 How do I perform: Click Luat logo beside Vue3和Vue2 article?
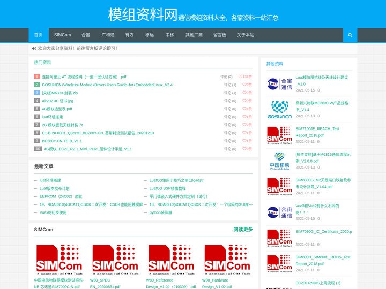[x=279, y=212]
